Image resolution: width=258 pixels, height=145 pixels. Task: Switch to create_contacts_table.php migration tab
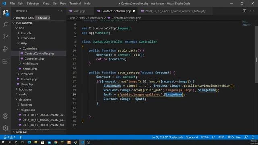tap(175, 11)
